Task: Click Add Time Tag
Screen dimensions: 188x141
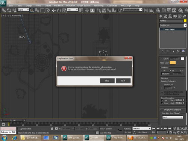Action: click(106, 133)
